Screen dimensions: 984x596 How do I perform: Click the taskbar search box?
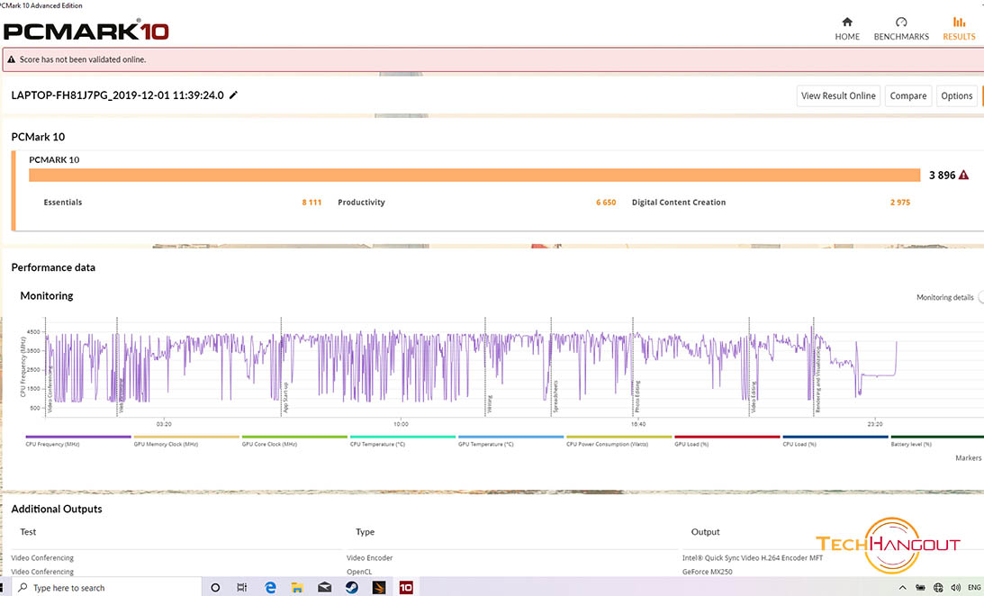[106, 587]
